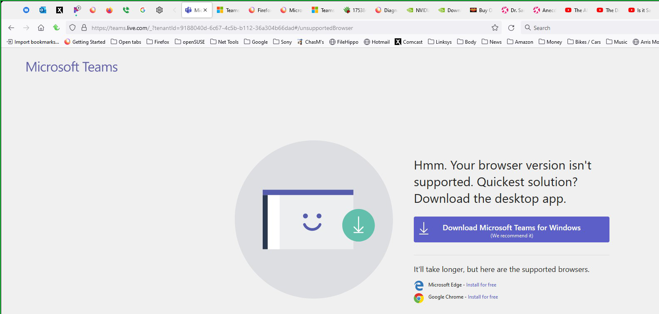Expand the Bikes / Cars bookmark folder
659x314 pixels.
click(x=584, y=42)
